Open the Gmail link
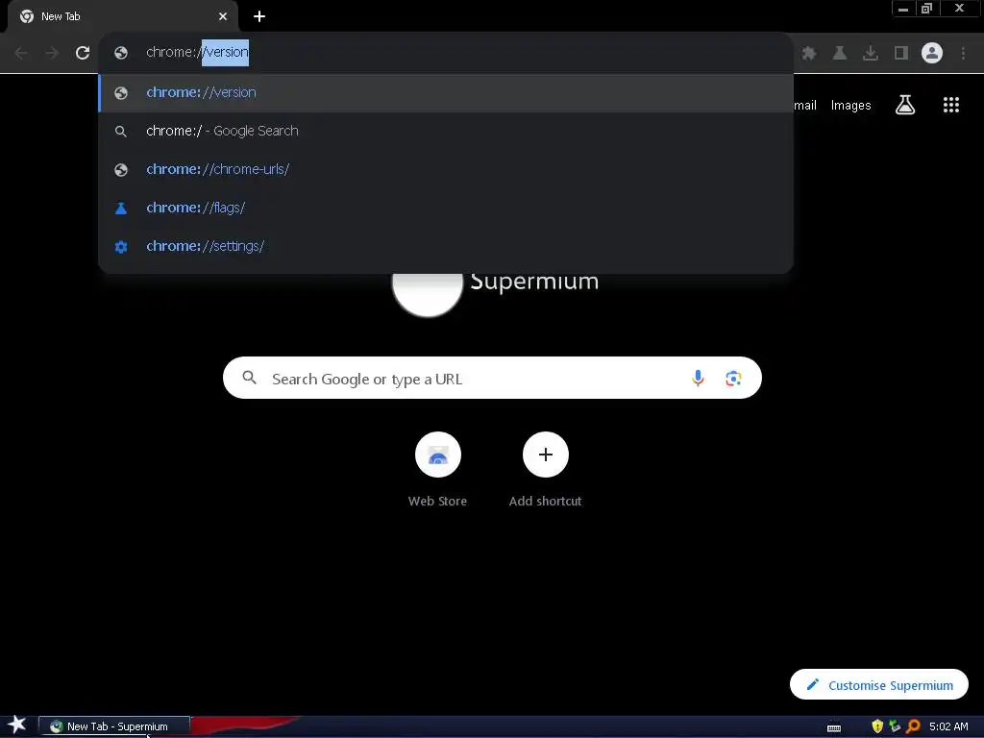 point(805,106)
